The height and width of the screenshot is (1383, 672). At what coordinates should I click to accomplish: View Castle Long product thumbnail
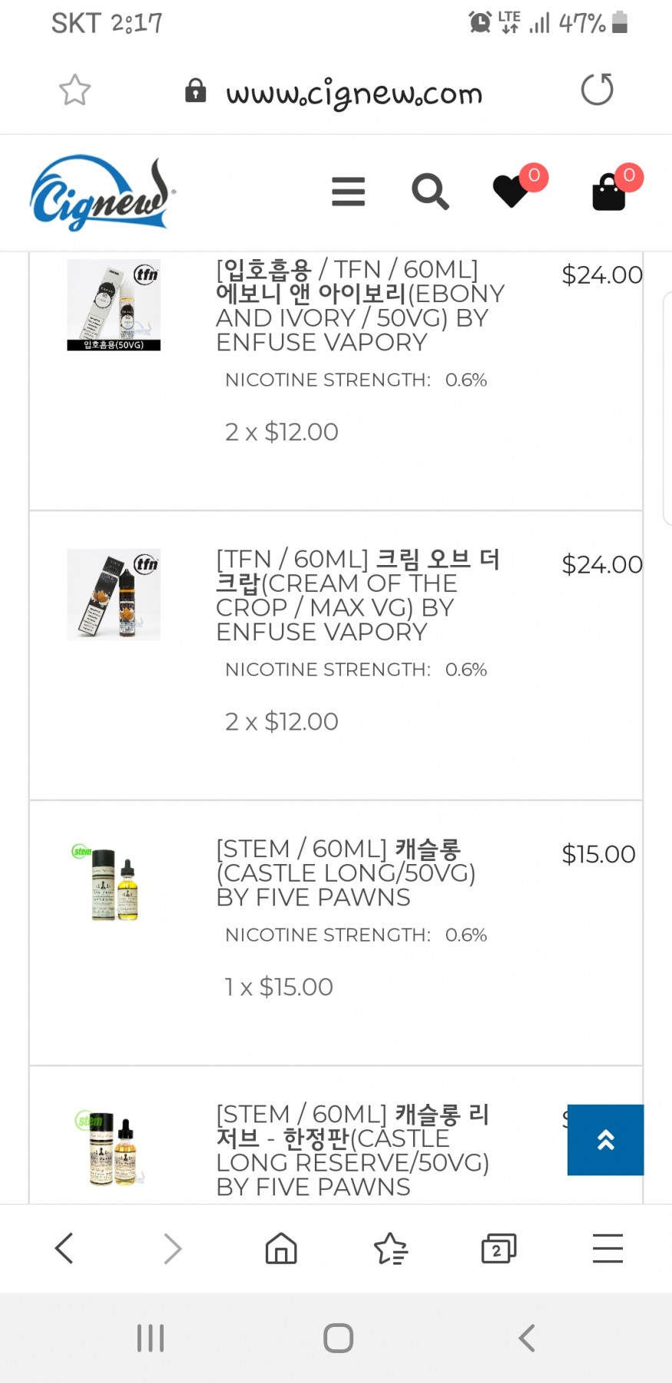114,886
